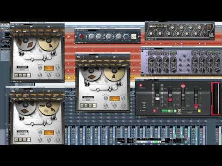Viewport: 222px width, 166px height.
Task: Click fourth large knob on purple plugin's left section
Action: [x=173, y=59]
